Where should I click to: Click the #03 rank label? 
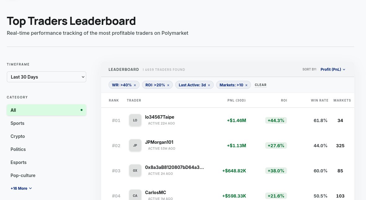(x=116, y=171)
